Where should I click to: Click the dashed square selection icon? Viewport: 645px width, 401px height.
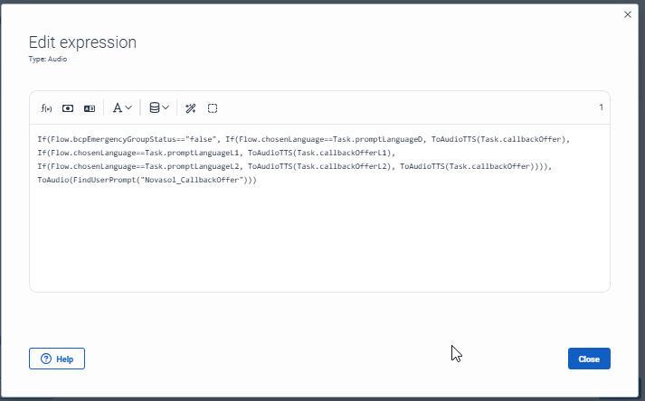(x=213, y=108)
